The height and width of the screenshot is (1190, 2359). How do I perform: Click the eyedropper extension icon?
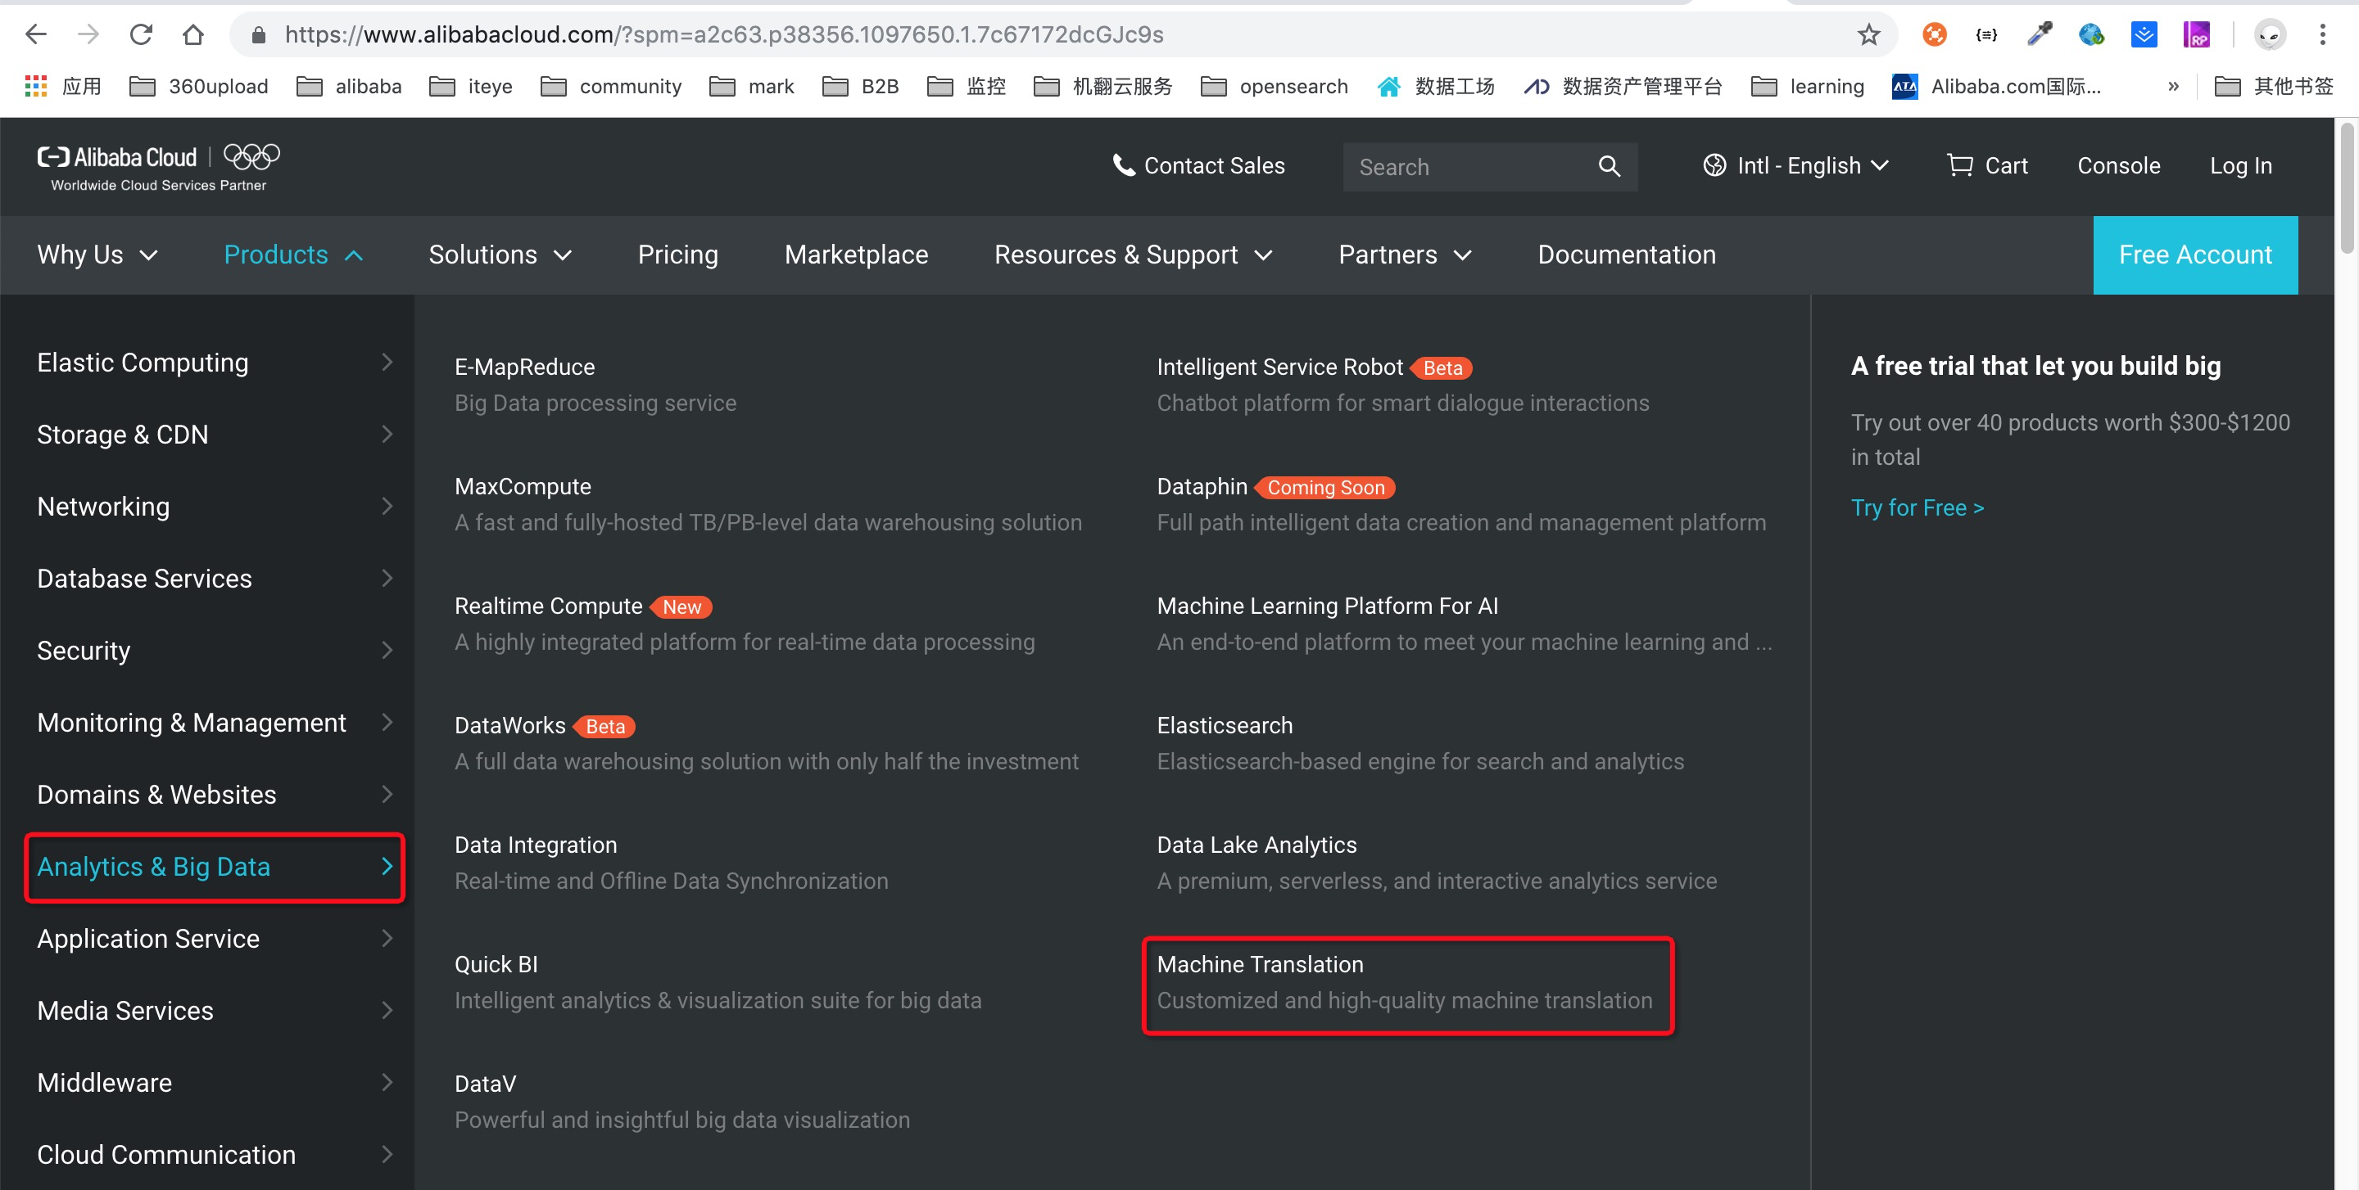[x=2040, y=34]
